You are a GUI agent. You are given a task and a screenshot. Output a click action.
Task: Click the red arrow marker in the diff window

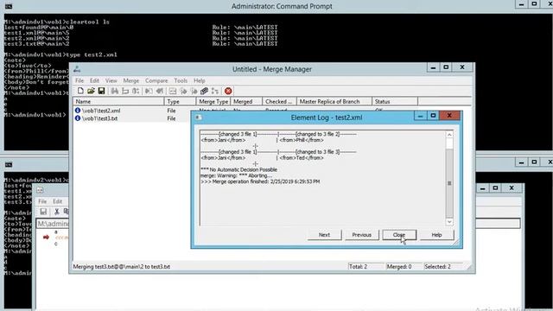tap(46, 237)
